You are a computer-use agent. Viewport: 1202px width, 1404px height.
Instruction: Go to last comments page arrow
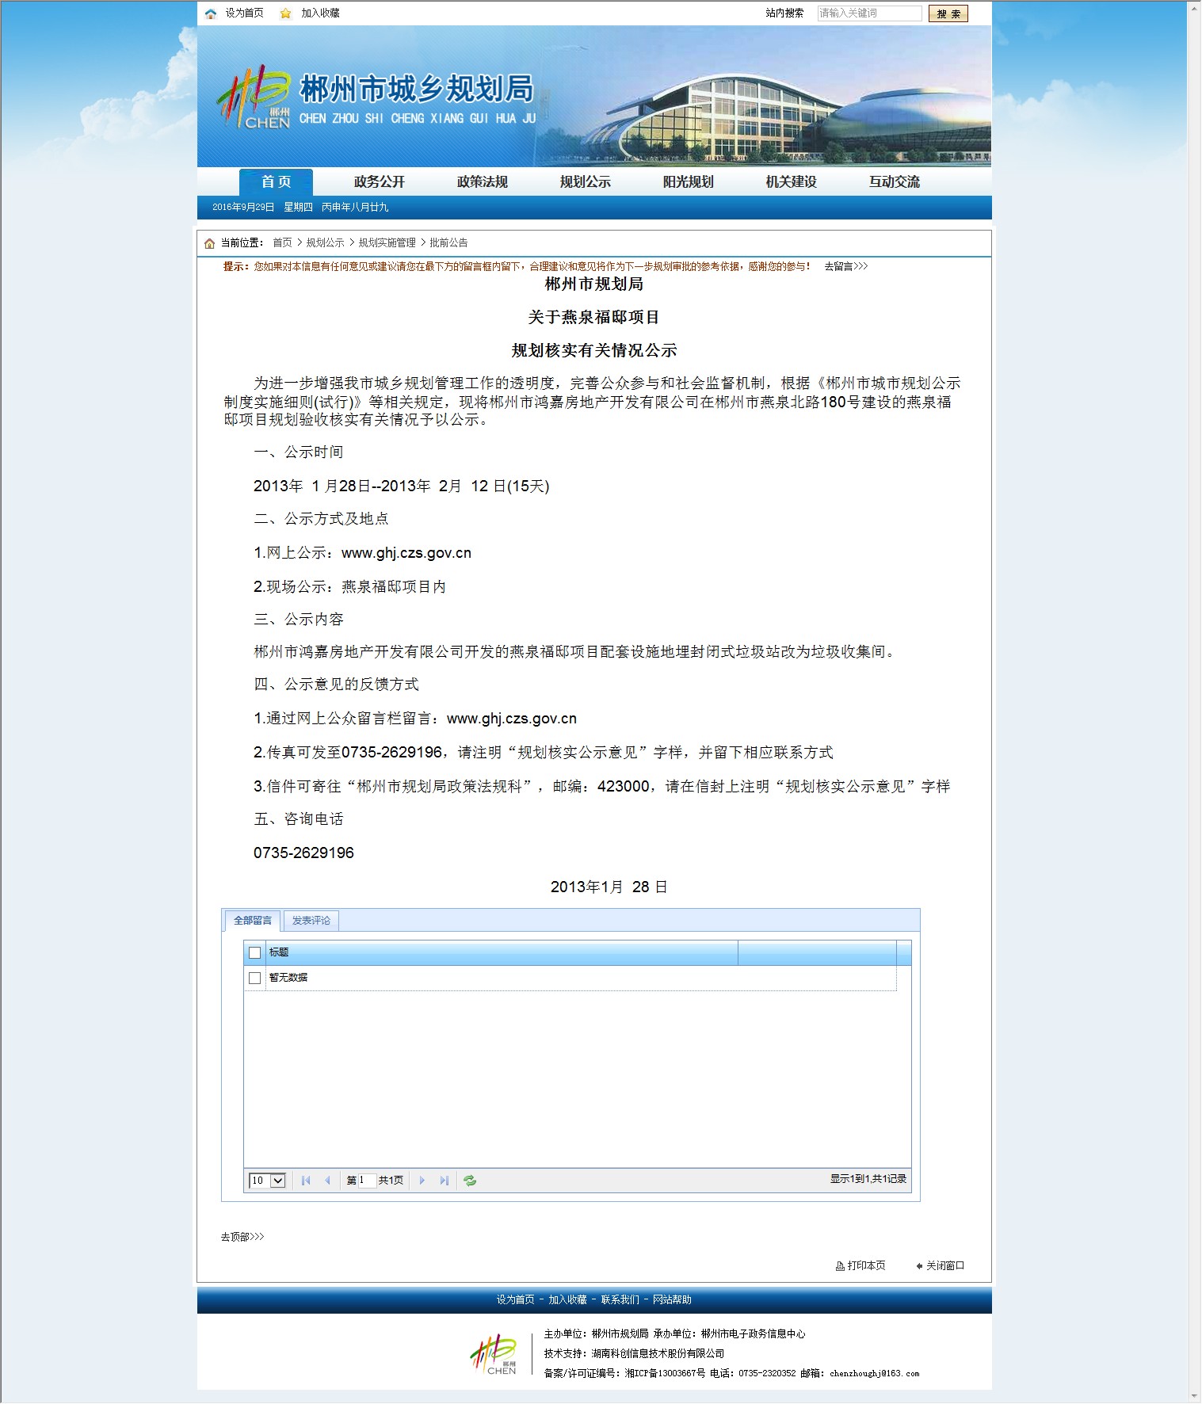pyautogui.click(x=445, y=1181)
